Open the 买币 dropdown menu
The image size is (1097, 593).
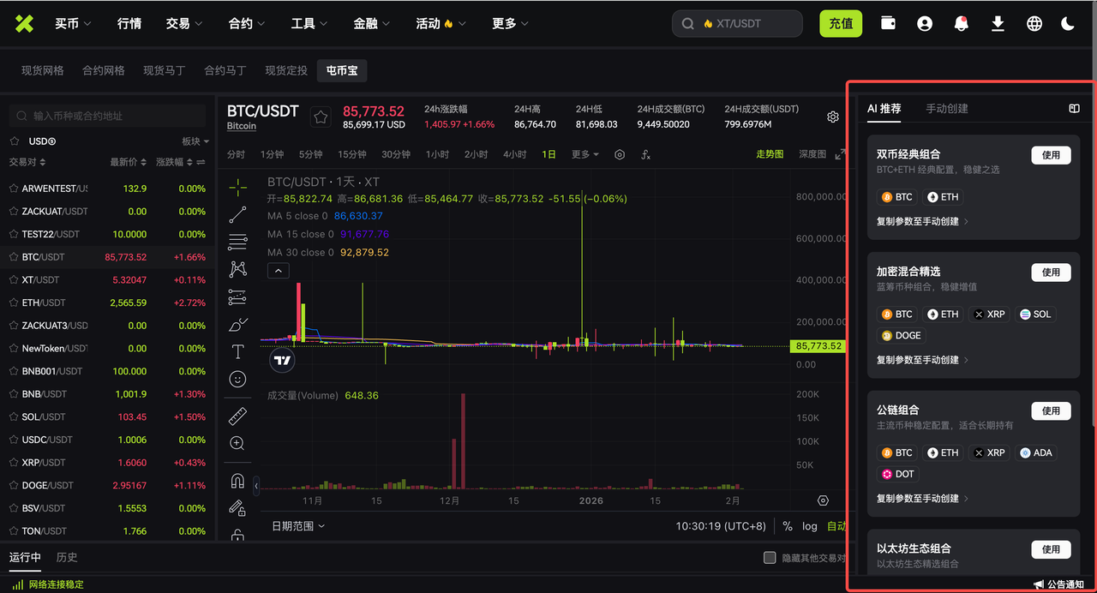73,24
